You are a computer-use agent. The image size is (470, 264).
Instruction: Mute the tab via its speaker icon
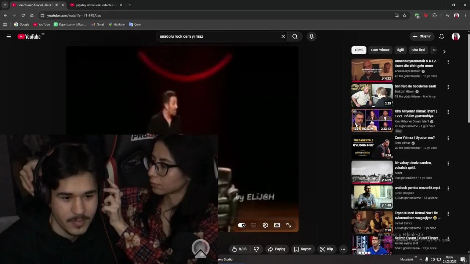(x=57, y=5)
